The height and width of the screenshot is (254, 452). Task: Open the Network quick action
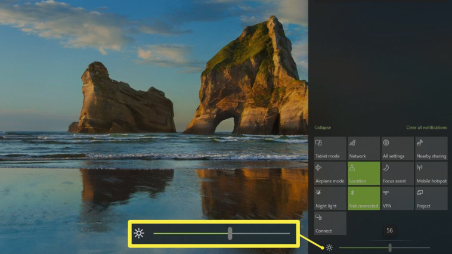tap(364, 148)
